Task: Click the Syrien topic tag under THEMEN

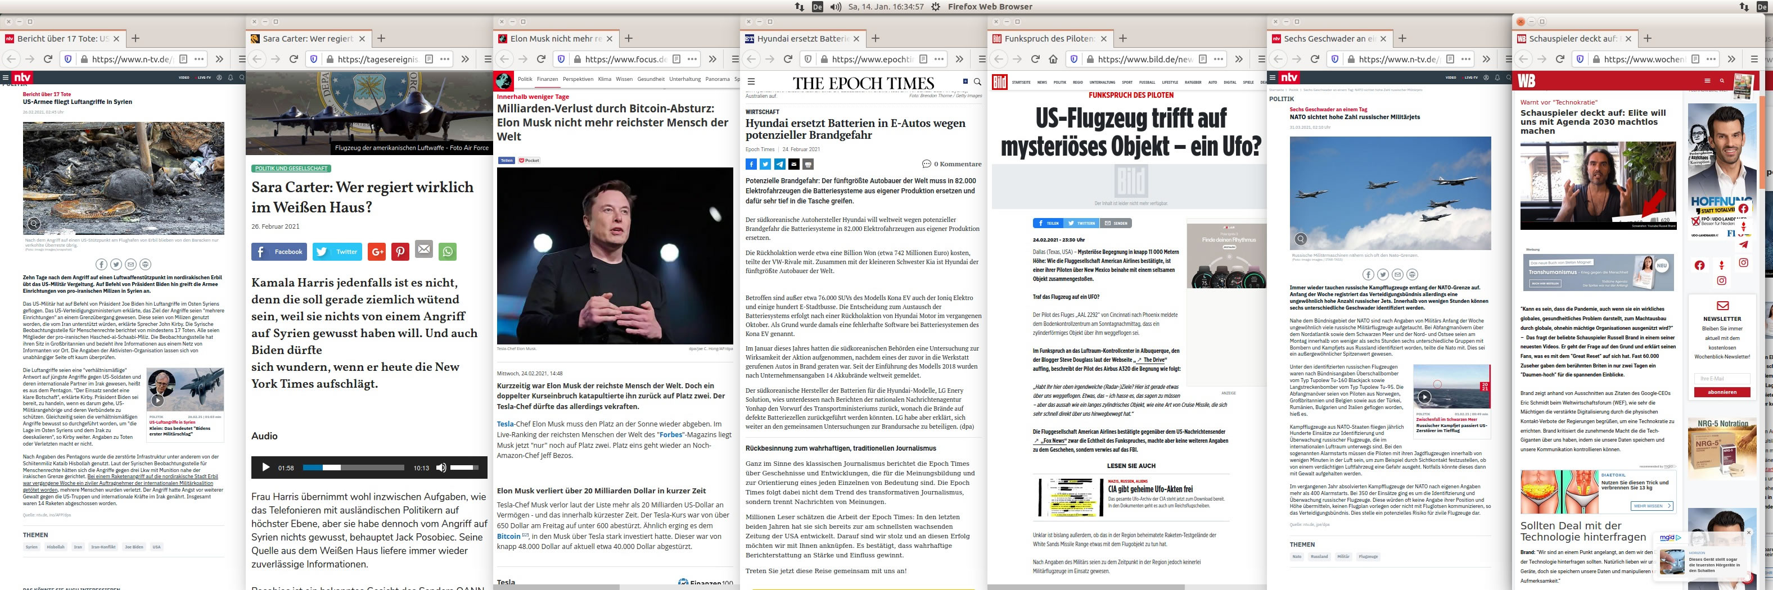Action: point(31,547)
